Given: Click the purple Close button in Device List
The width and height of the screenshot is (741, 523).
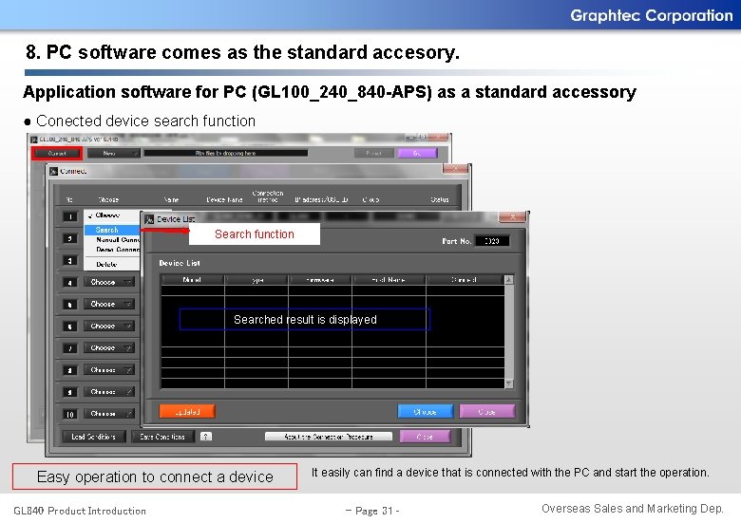Looking at the screenshot, I should [x=486, y=412].
